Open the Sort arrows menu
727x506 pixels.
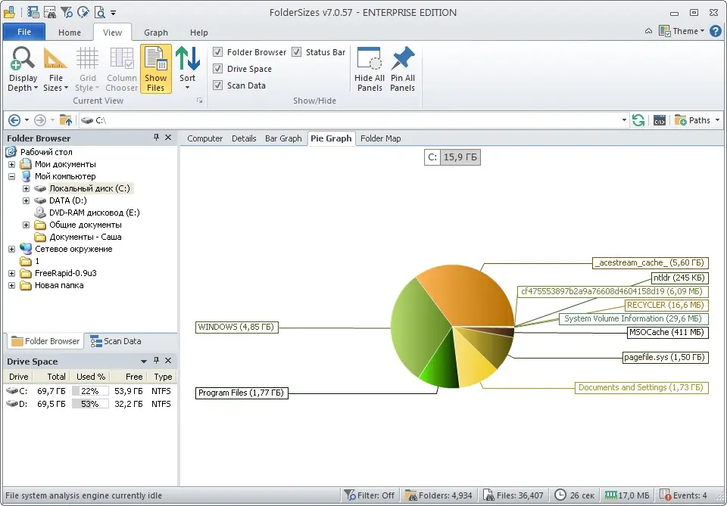[187, 69]
